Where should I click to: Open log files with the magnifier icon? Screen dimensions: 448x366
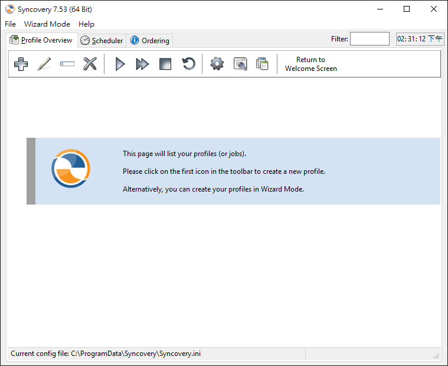tap(240, 64)
